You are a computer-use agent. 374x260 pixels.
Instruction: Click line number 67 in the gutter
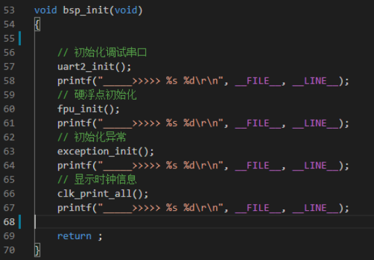coord(9,207)
